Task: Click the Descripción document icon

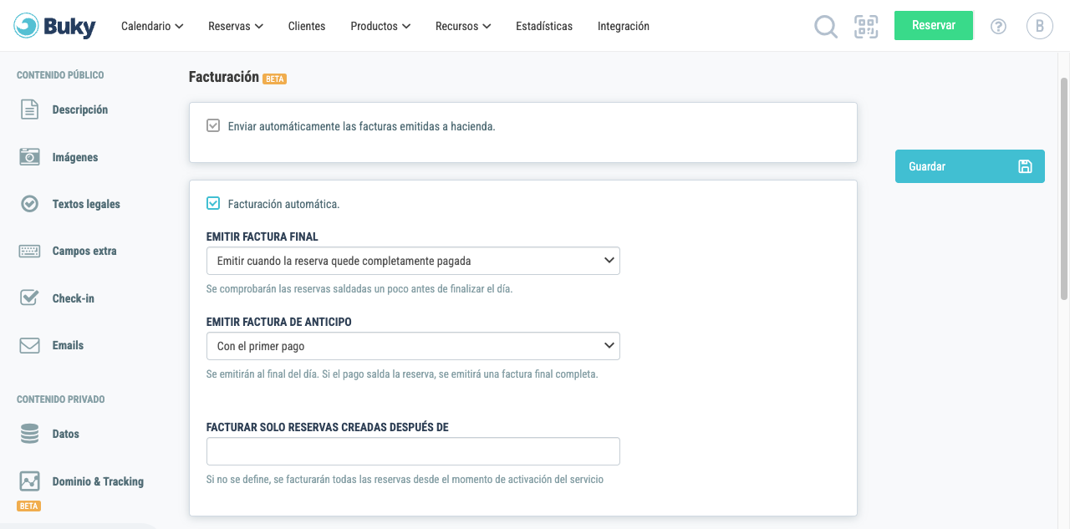Action: (29, 109)
